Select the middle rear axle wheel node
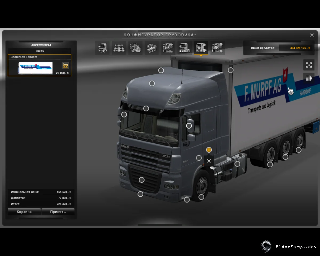 [286, 157]
